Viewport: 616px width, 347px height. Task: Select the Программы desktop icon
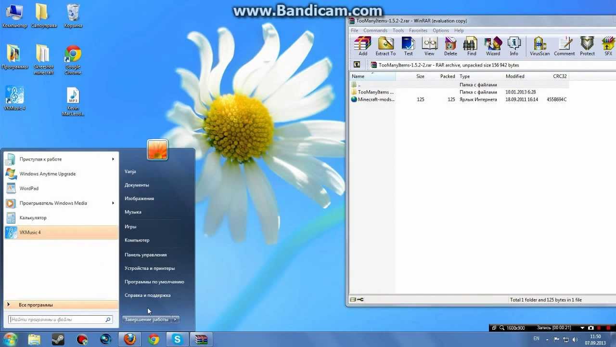(x=14, y=57)
